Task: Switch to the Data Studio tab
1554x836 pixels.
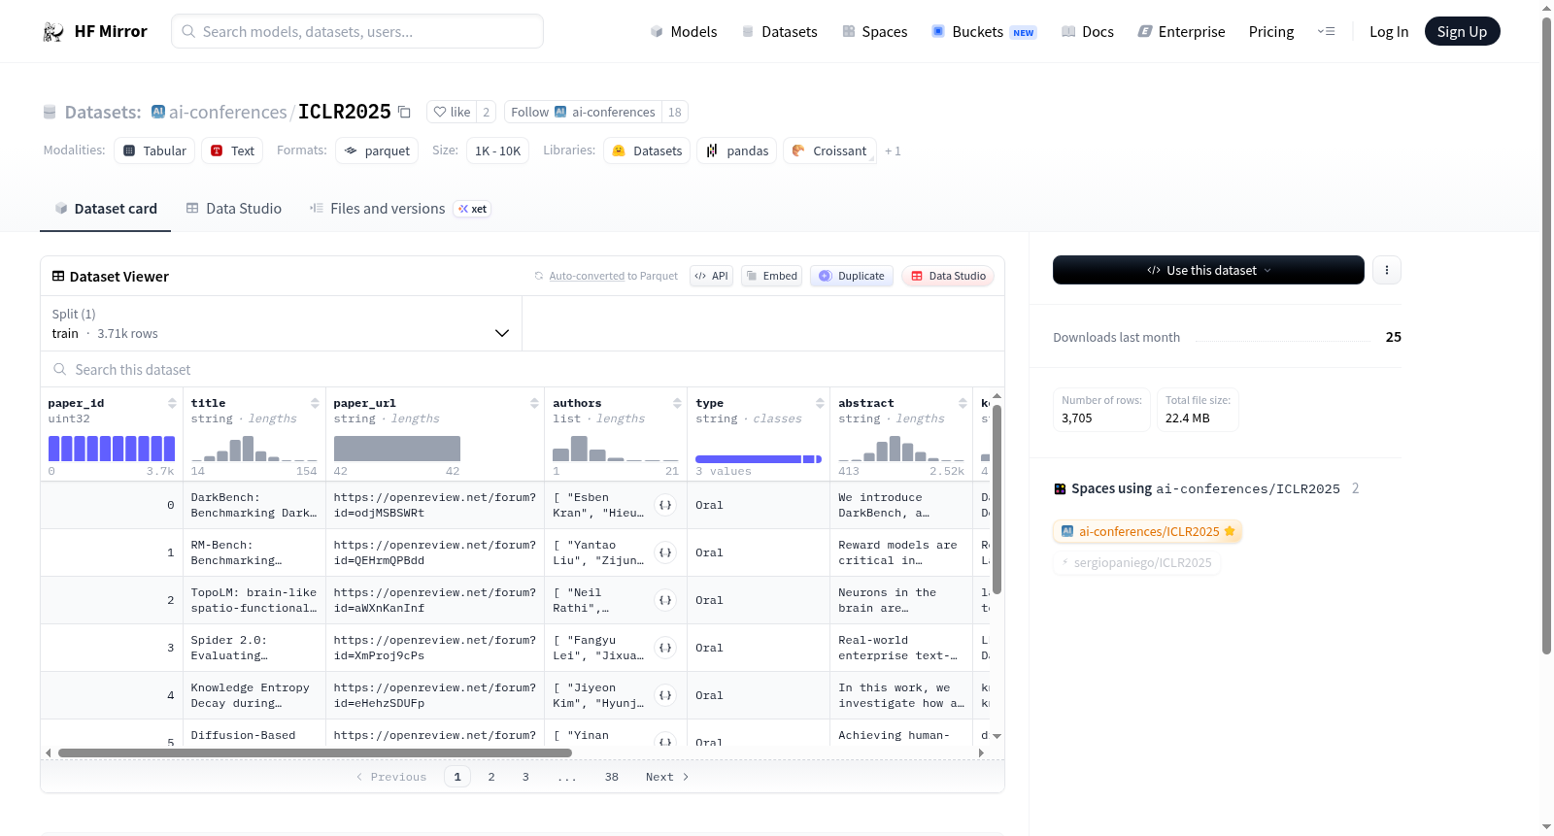Action: tap(234, 209)
